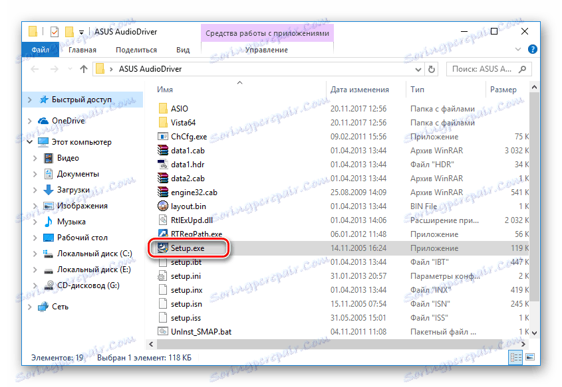Click the search magnifier icon
Screen dimensions: 562x387
pyautogui.click(x=523, y=69)
